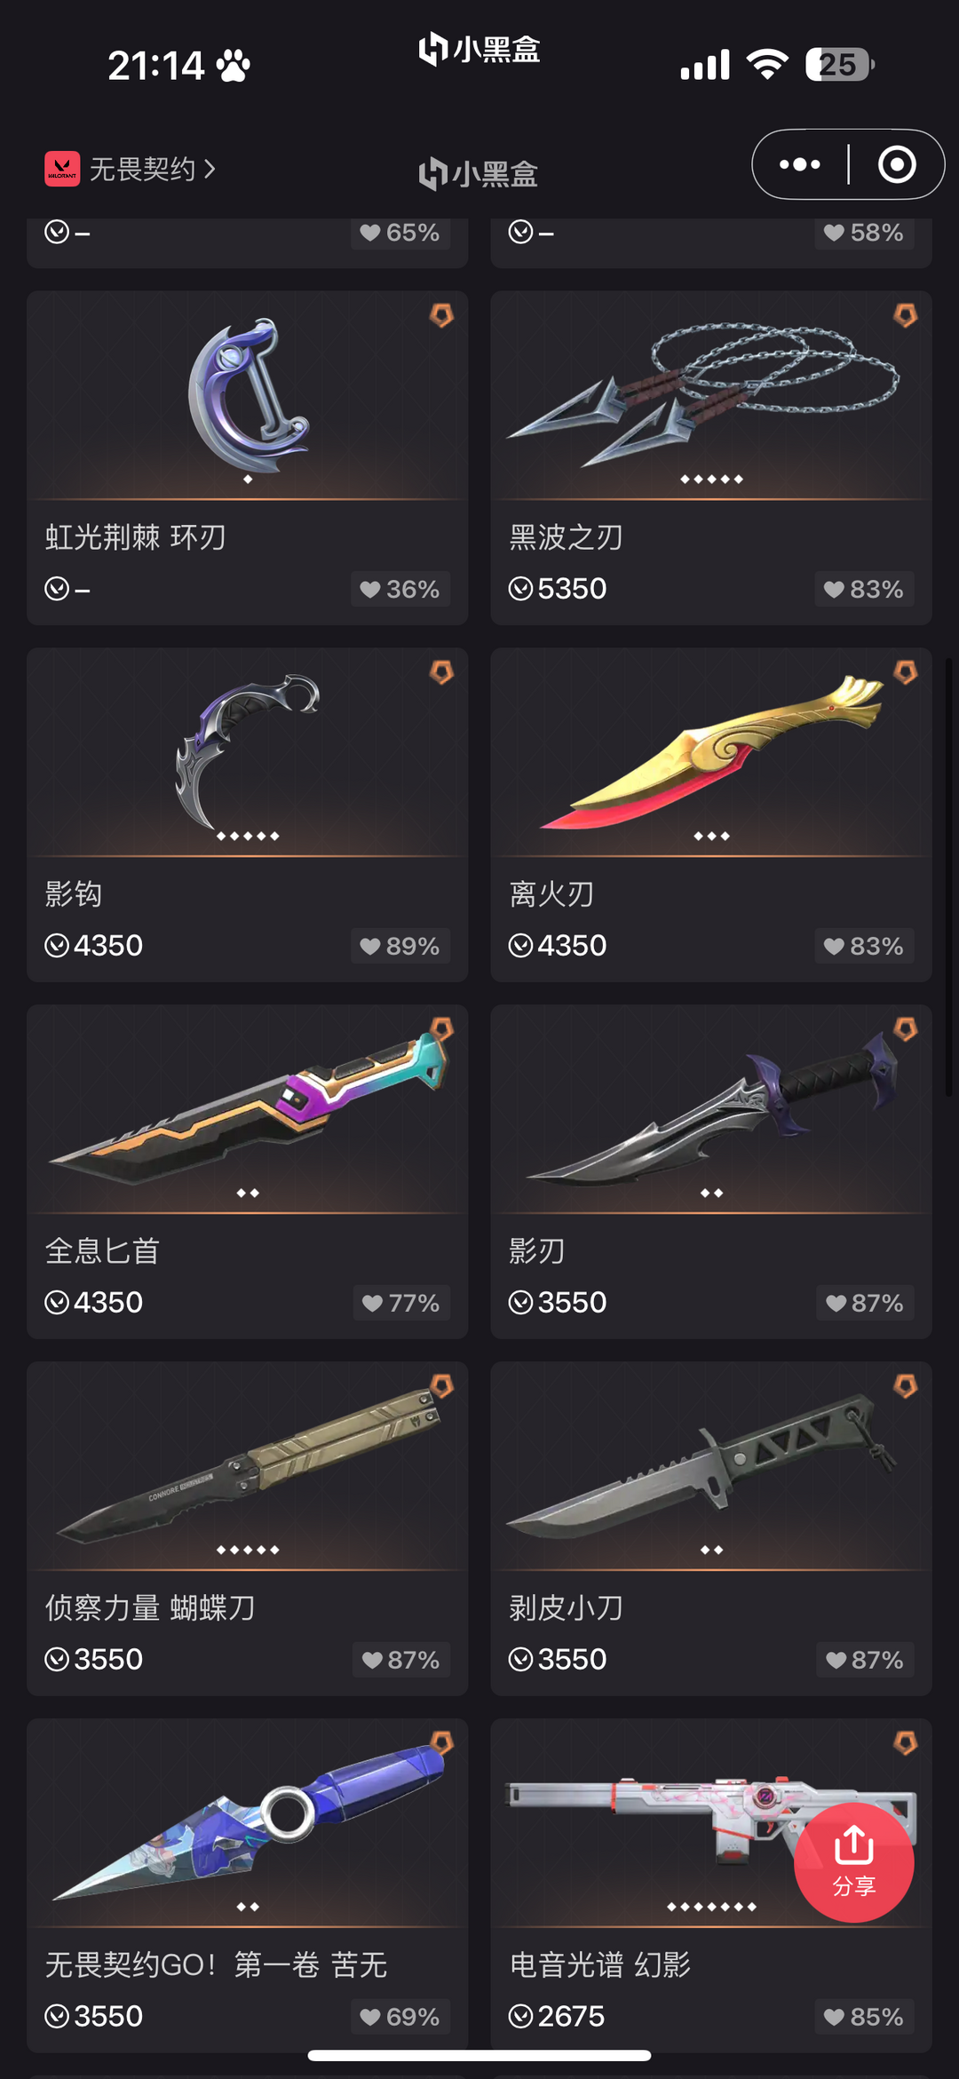Screen dimensions: 959x2079
Task: Click the orange tier badge on 影钩 card
Action: click(x=441, y=672)
